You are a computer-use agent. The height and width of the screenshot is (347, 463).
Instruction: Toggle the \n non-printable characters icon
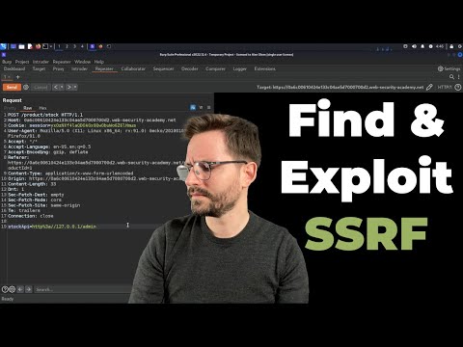201,108
